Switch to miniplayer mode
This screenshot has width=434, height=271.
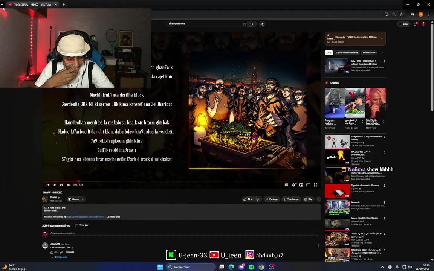[301, 185]
